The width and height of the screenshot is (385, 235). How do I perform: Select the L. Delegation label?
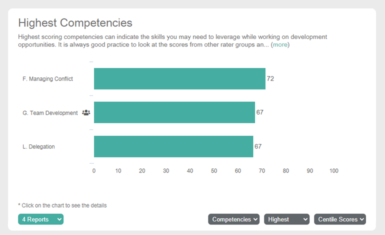38,146
